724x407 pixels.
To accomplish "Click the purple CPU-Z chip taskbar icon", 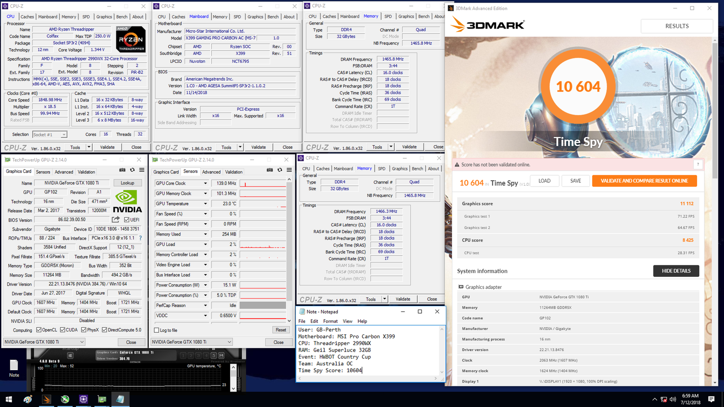I will (84, 399).
